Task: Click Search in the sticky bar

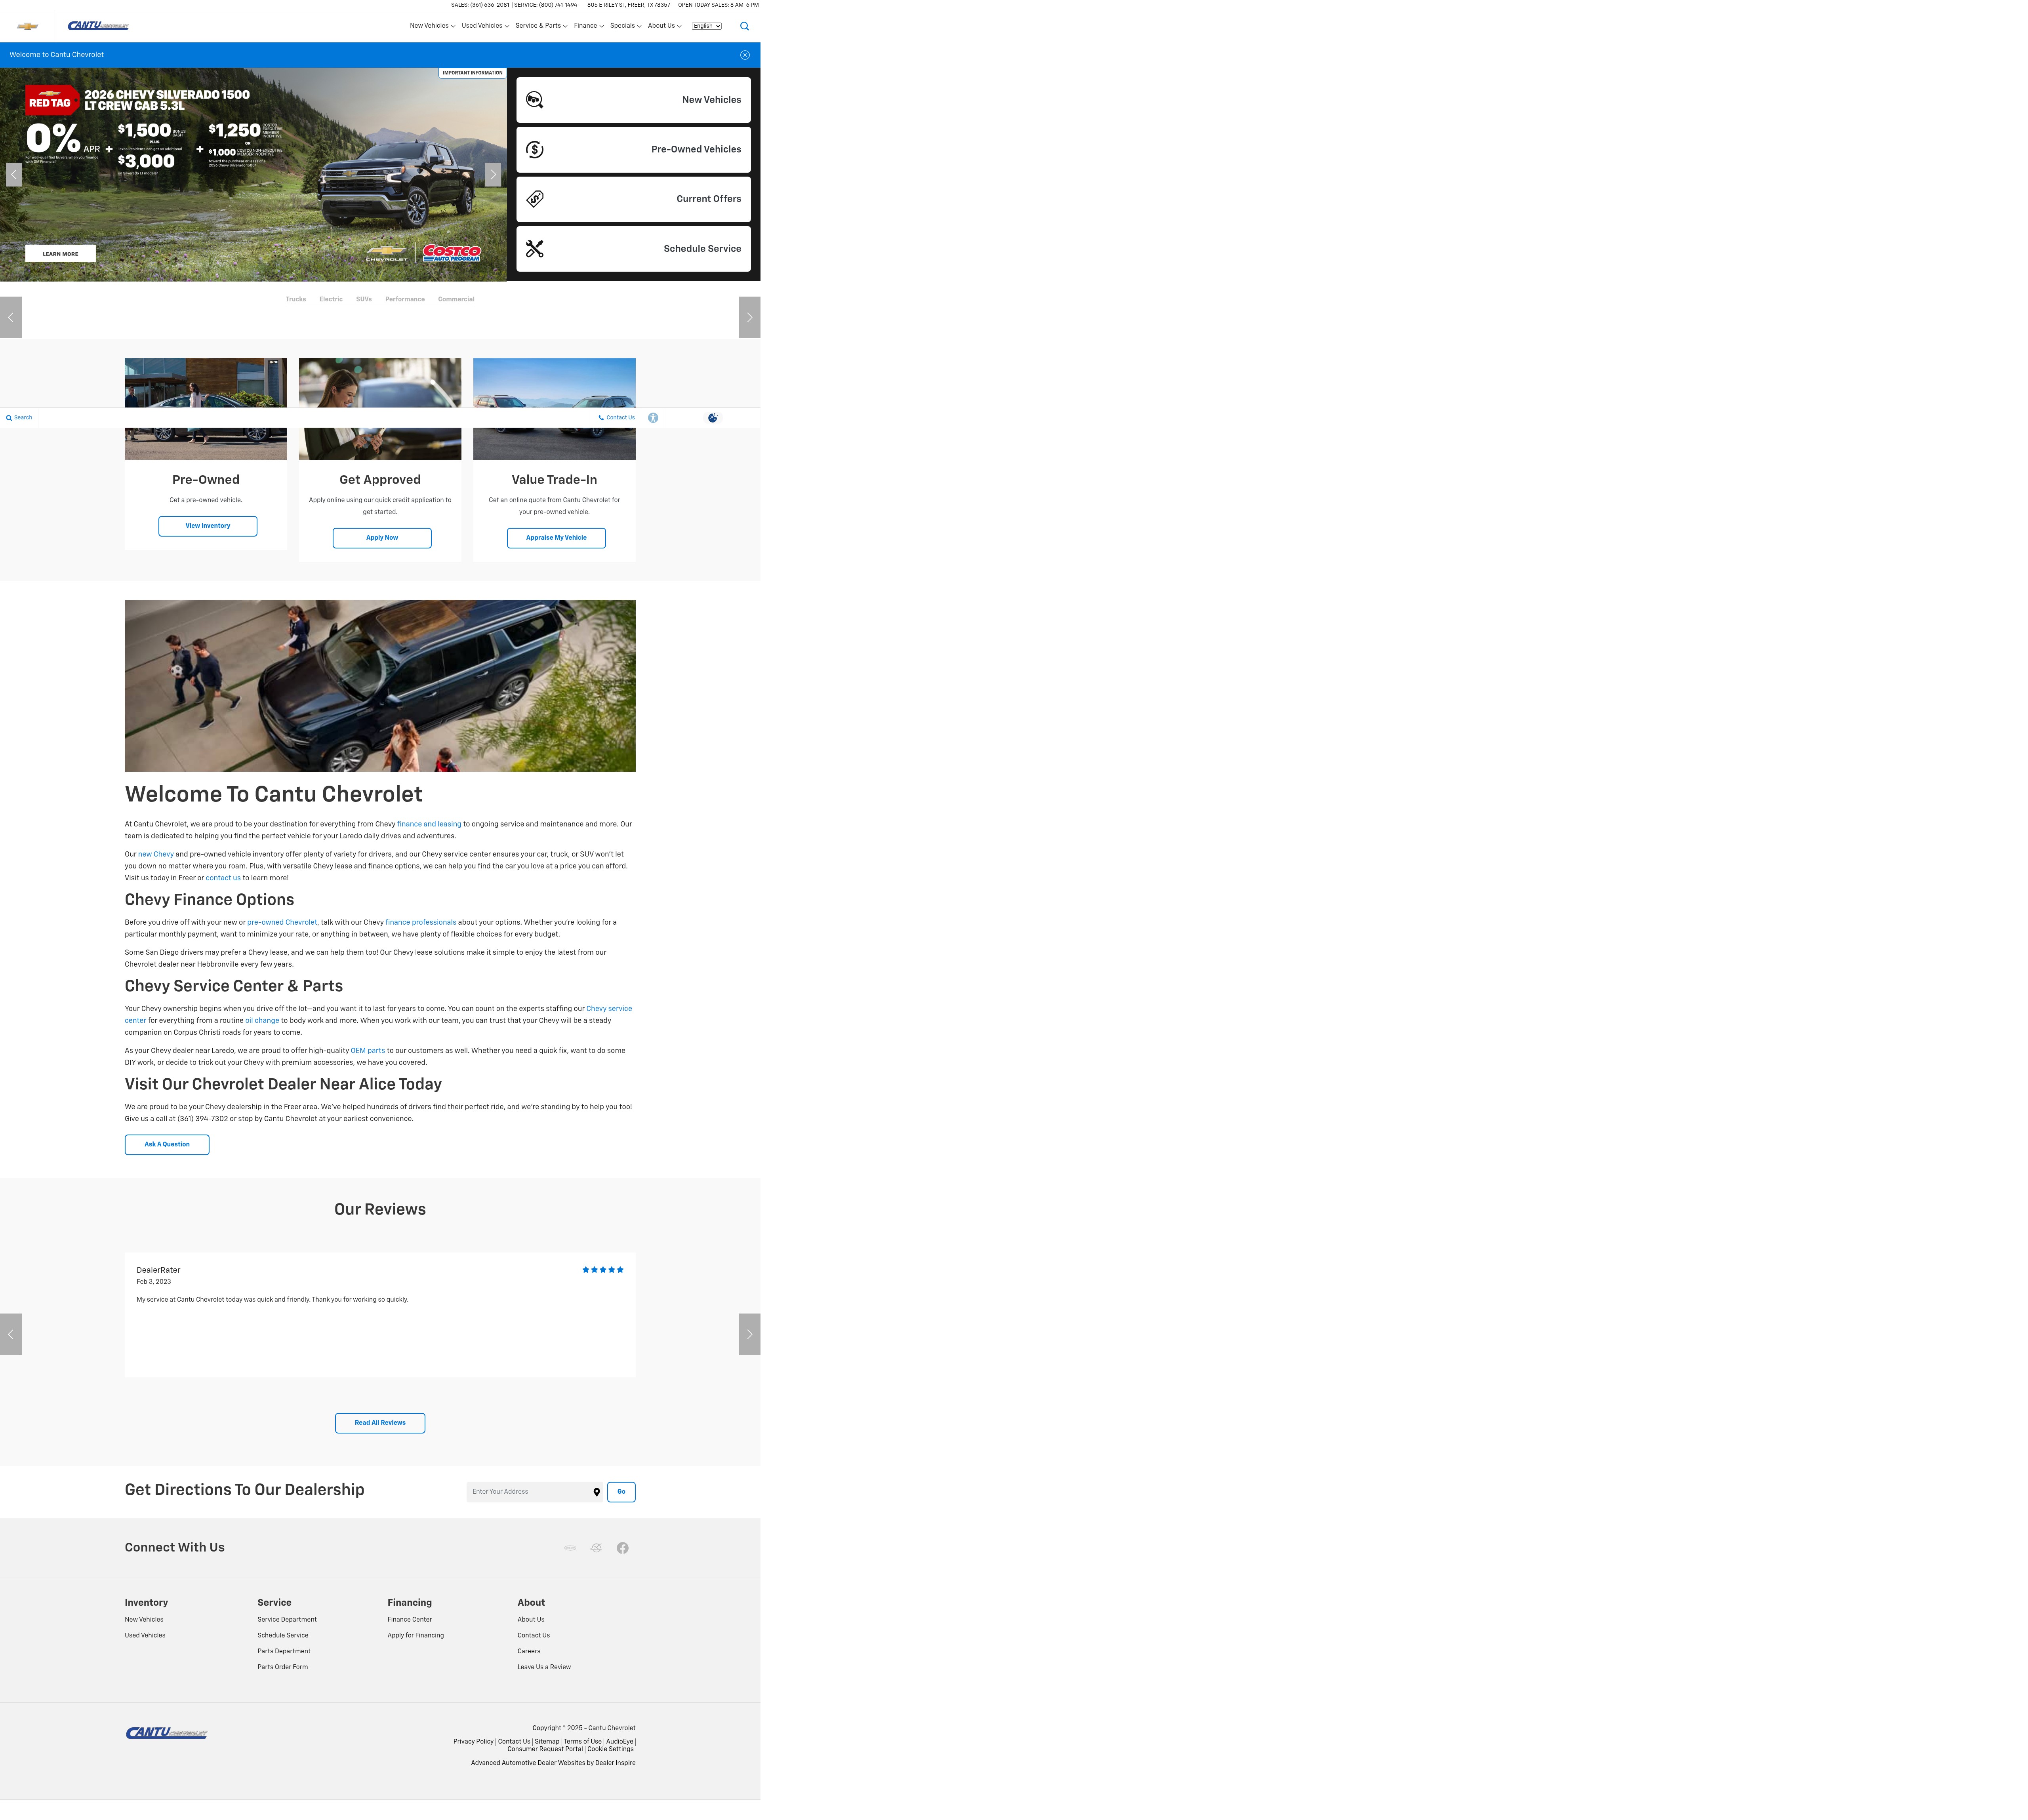Action: click(x=19, y=418)
